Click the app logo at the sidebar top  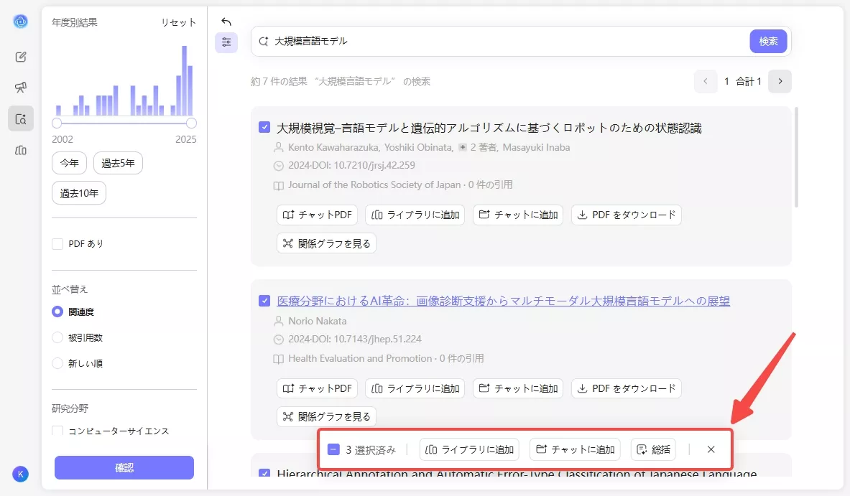click(21, 21)
